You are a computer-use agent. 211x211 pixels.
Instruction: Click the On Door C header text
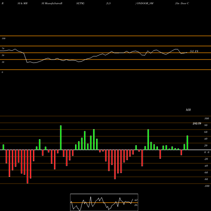coord(182,3)
